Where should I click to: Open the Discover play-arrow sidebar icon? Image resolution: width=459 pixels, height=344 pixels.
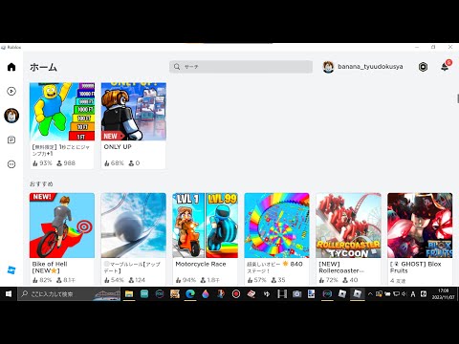(x=11, y=92)
